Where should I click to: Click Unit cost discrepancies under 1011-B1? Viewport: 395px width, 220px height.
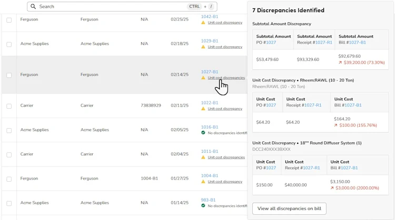226,157
